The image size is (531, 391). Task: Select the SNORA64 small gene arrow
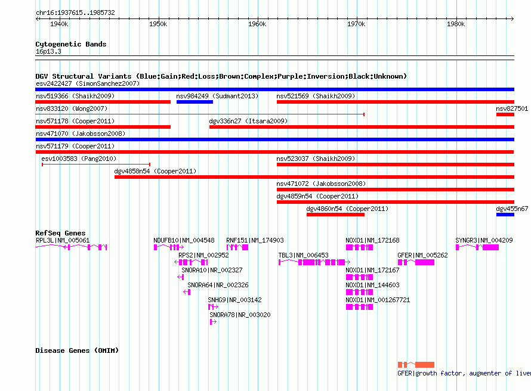pyautogui.click(x=187, y=292)
